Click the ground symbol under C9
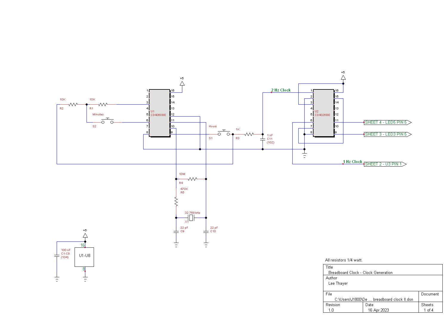The image size is (446, 316). pyautogui.click(x=176, y=245)
